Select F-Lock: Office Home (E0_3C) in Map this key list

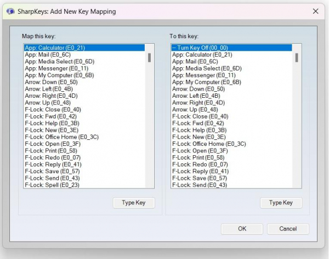tap(84, 137)
